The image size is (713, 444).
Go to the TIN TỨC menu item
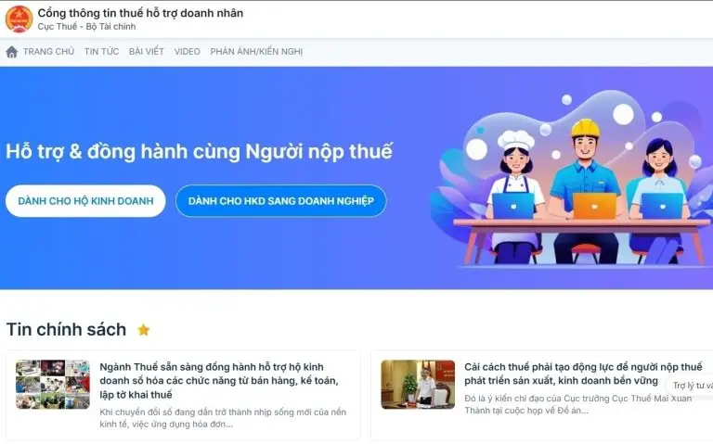pyautogui.click(x=101, y=52)
